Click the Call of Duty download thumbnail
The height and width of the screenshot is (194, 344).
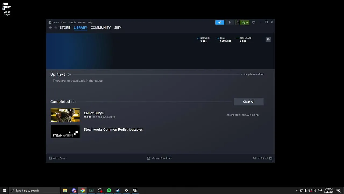[65, 115]
